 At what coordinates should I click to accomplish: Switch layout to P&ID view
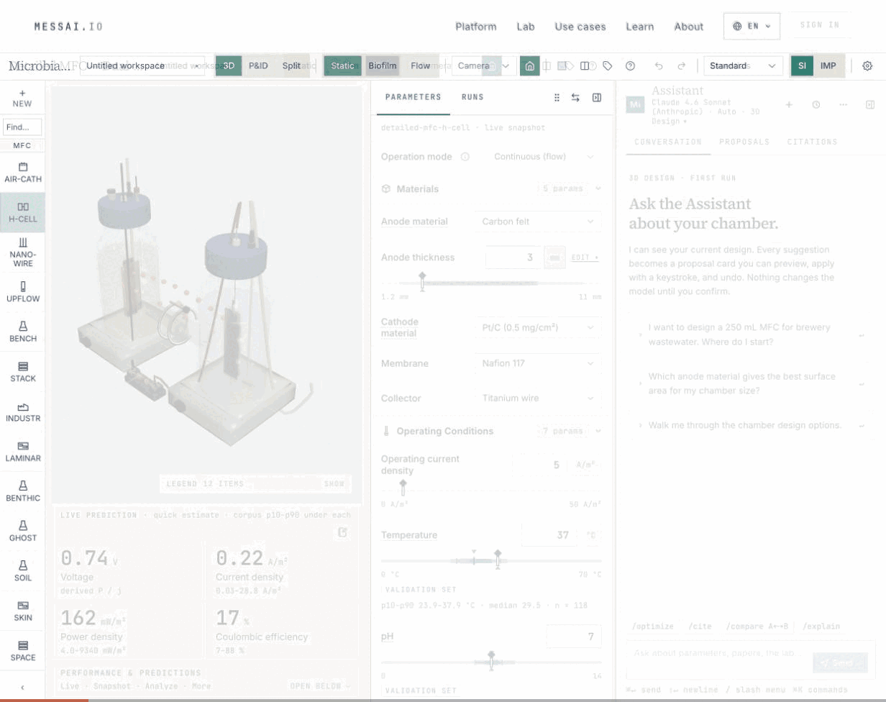[x=258, y=65]
